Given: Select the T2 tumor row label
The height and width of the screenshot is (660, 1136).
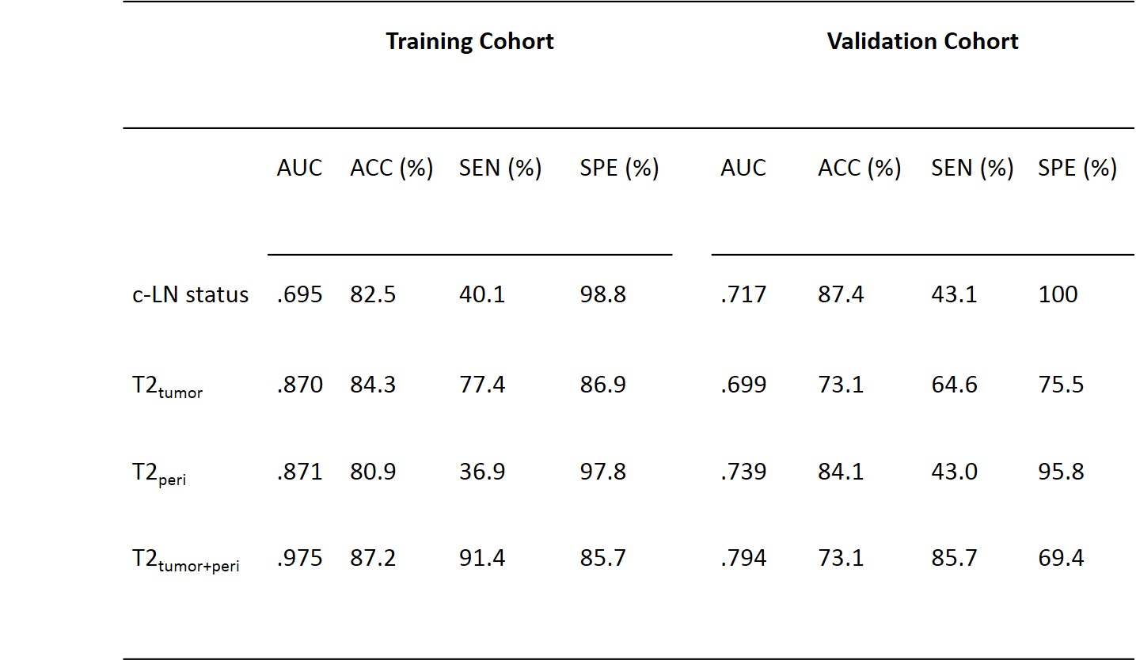Looking at the screenshot, I should [168, 386].
